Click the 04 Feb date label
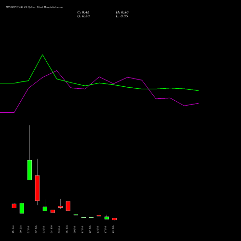 pyautogui.click(x=52, y=229)
